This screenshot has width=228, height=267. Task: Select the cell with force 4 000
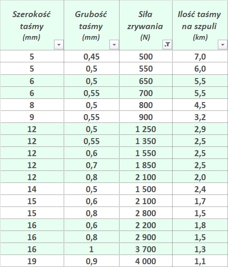tap(146, 261)
